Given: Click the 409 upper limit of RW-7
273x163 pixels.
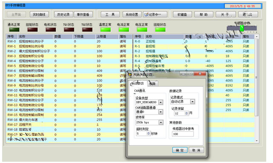Looking at the screenshot, I should (x=100, y=76).
